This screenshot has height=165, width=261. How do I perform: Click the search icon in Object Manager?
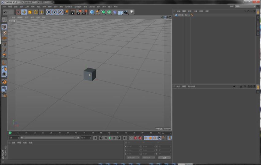(x=245, y=11)
